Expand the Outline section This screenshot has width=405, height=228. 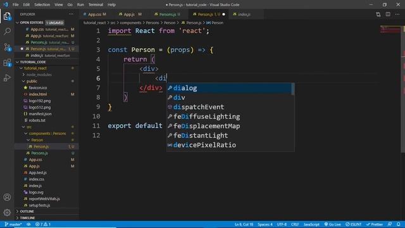(x=46, y=212)
